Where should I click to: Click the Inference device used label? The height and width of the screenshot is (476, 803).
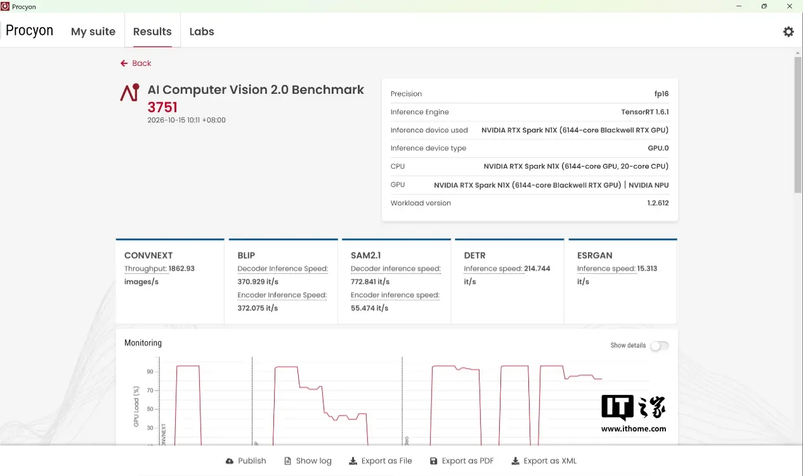(429, 131)
